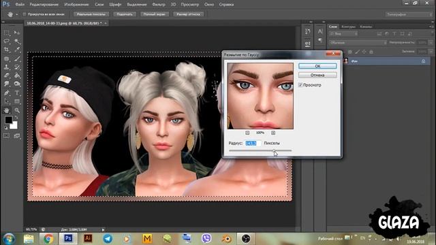Click the lock icon on background layer
The width and height of the screenshot is (436, 245).
click(423, 61)
